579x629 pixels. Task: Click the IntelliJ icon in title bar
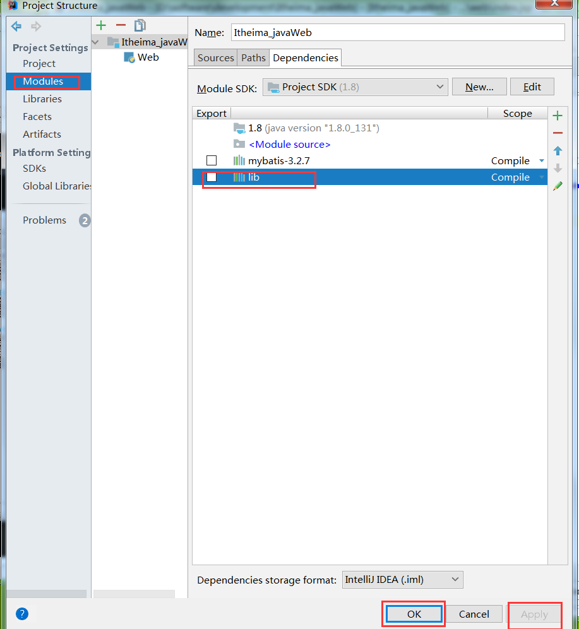point(13,5)
